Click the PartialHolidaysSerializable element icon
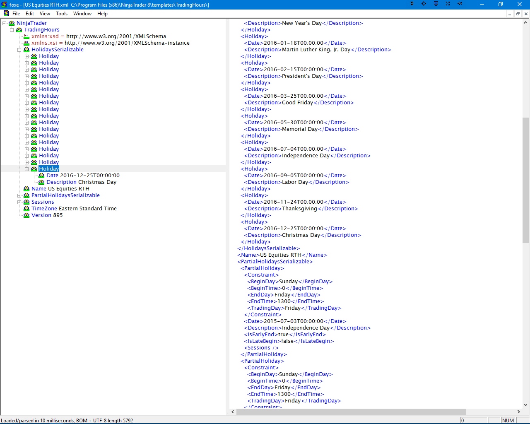This screenshot has height=424, width=530. point(26,195)
